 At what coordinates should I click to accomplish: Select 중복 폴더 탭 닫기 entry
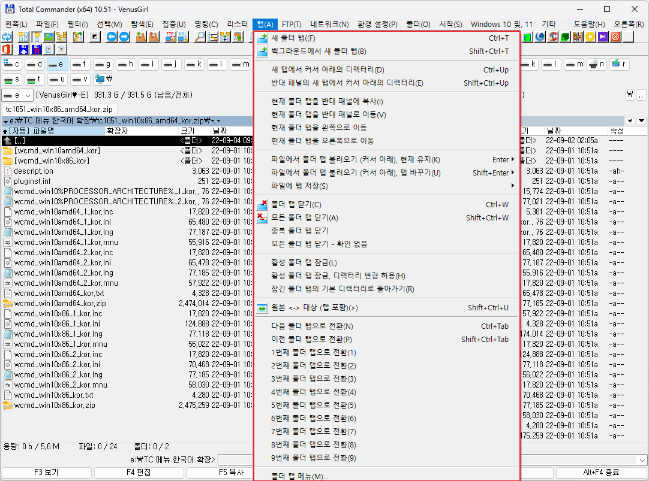387,231
